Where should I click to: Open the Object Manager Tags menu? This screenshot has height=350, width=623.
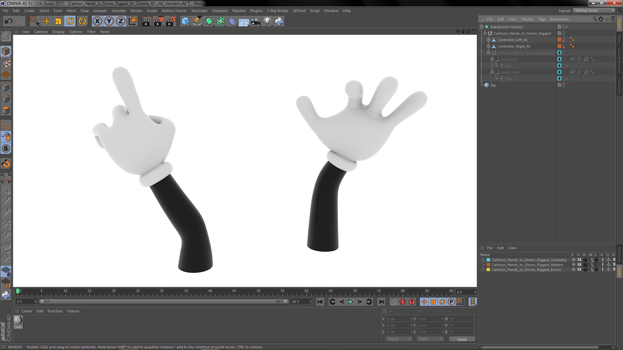[542, 19]
